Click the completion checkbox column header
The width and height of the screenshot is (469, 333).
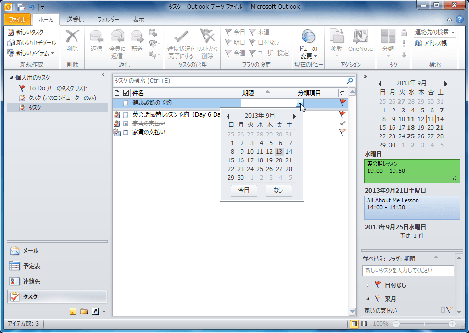click(126, 93)
